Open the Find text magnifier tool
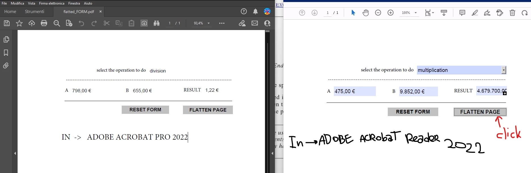The width and height of the screenshot is (531, 173). tap(57, 23)
